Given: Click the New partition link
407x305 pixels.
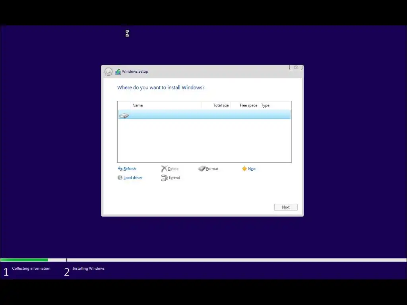Looking at the screenshot, I should coord(252,168).
